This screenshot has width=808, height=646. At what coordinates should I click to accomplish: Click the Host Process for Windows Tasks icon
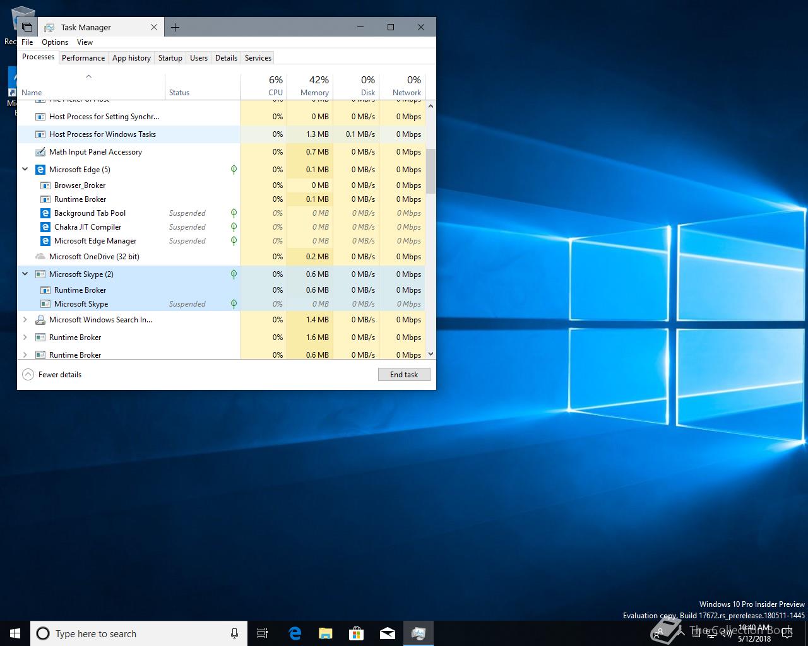click(x=40, y=134)
